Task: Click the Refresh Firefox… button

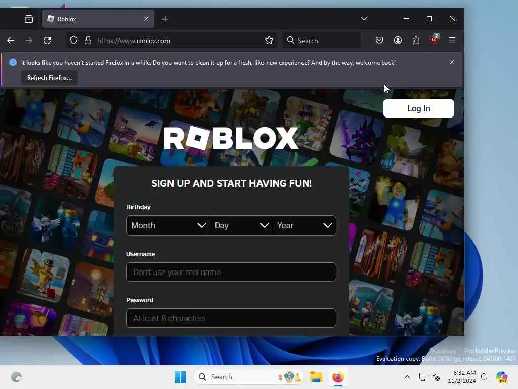Action: point(50,78)
